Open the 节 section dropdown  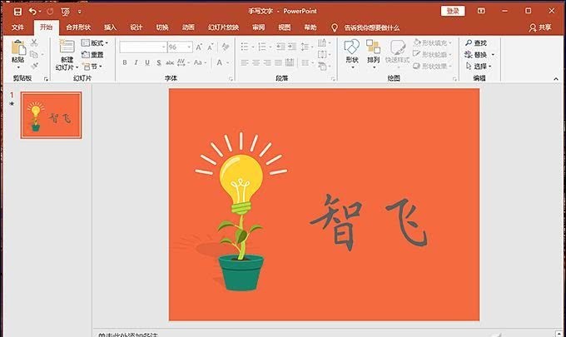pos(92,67)
